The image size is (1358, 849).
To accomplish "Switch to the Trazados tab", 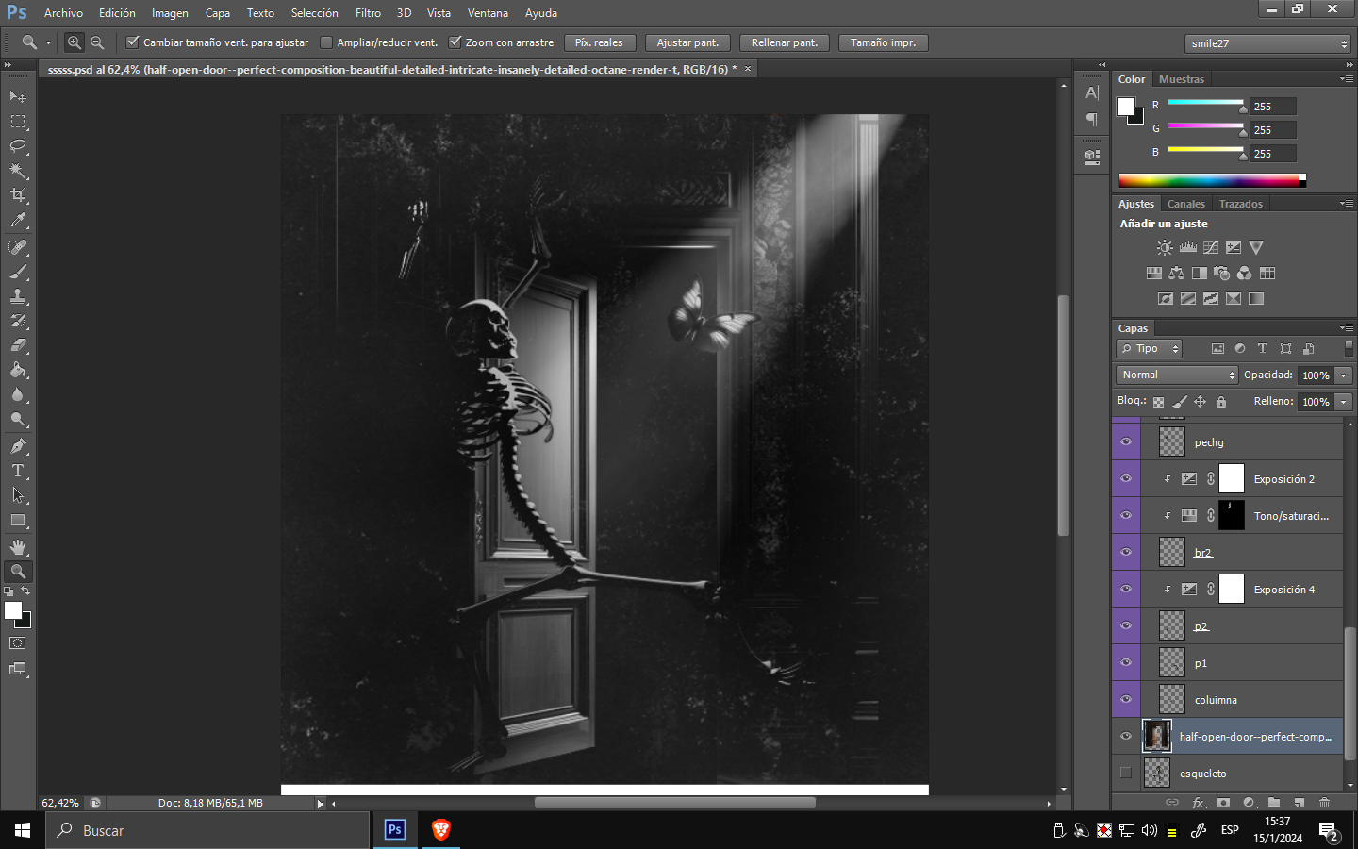I will coord(1240,204).
